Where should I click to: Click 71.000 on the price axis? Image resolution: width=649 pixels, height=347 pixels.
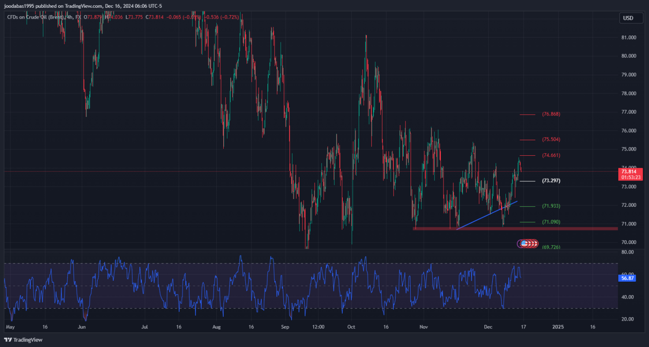[x=629, y=224]
